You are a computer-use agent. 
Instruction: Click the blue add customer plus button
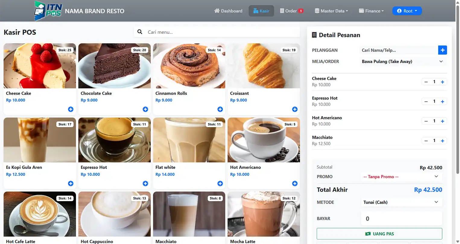tap(443, 50)
